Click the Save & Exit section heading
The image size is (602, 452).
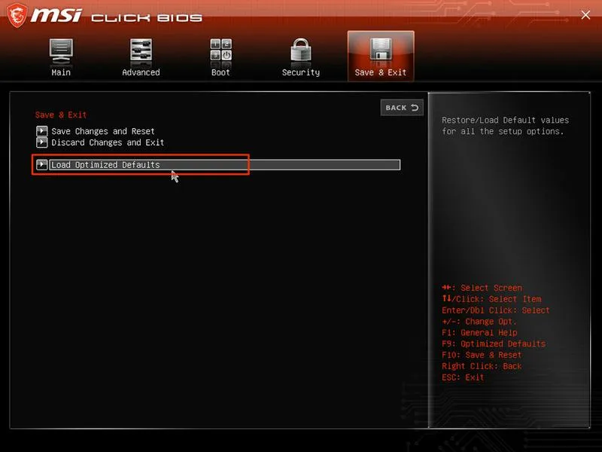pos(61,115)
